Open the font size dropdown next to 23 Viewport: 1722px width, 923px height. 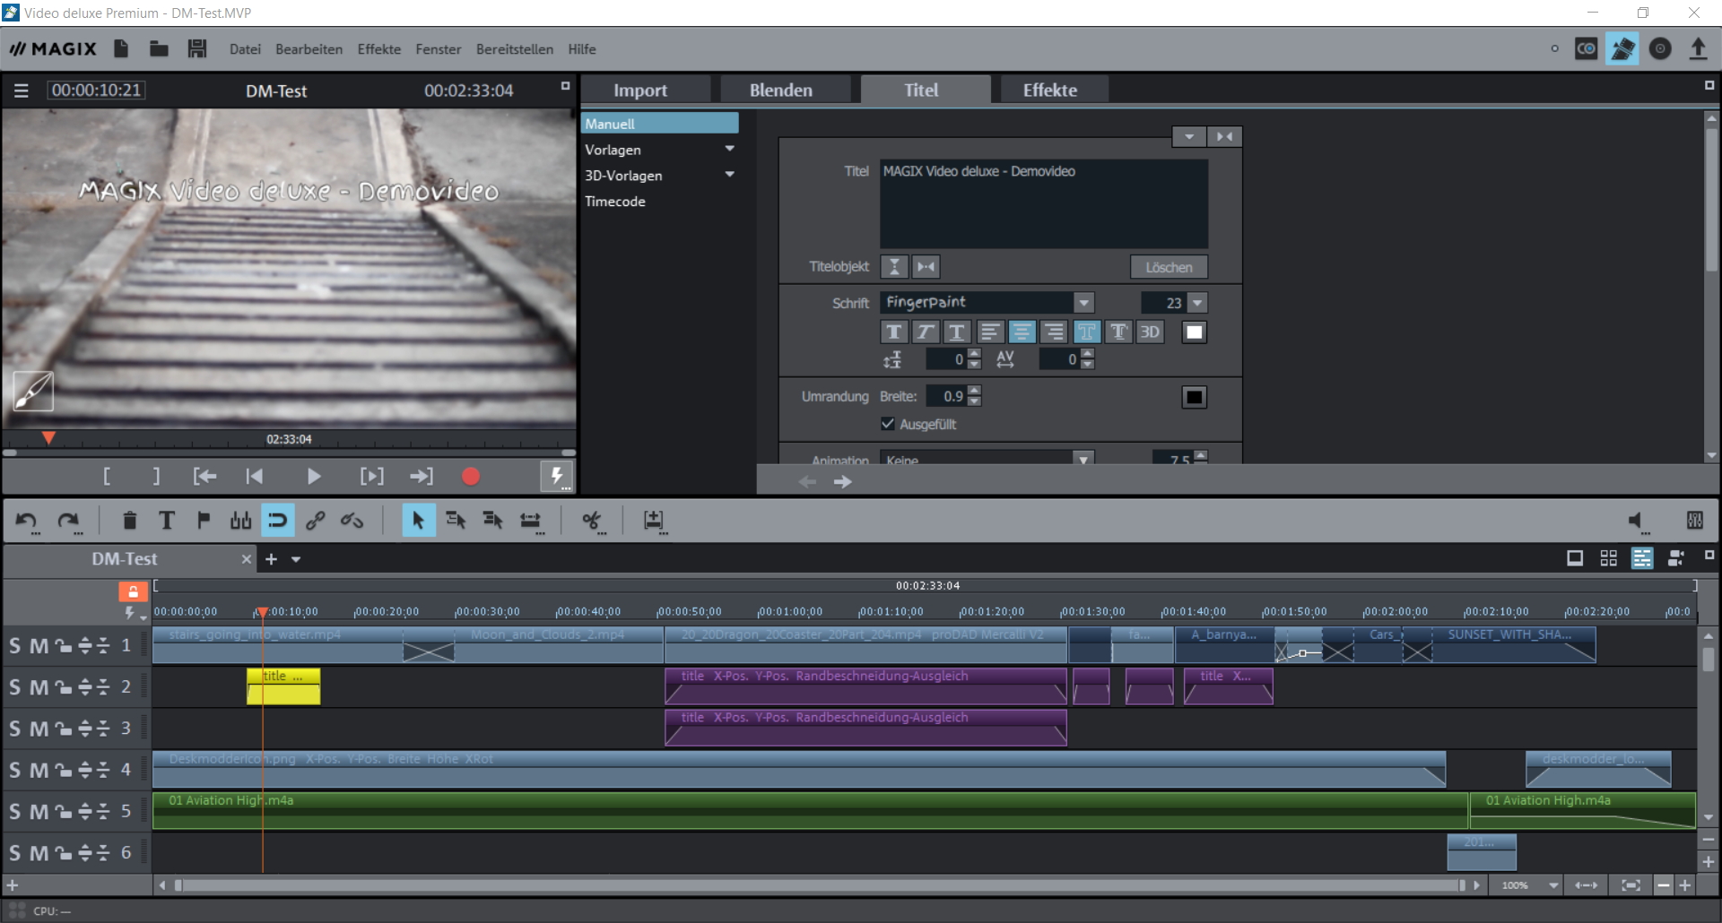point(1197,303)
